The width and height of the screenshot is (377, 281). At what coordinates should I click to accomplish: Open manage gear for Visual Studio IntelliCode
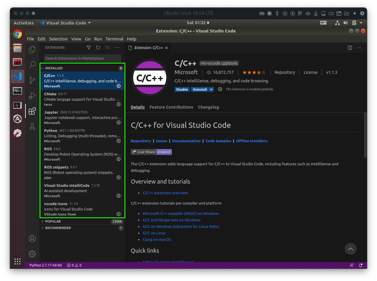(119, 196)
